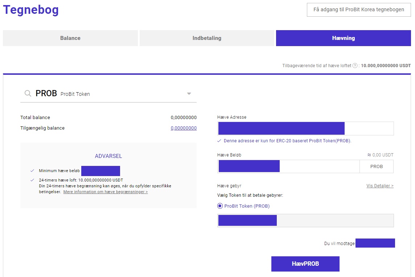The height and width of the screenshot is (277, 415).
Task: Click the ≈ 0,00 USDT estimate text
Action: pyautogui.click(x=380, y=155)
